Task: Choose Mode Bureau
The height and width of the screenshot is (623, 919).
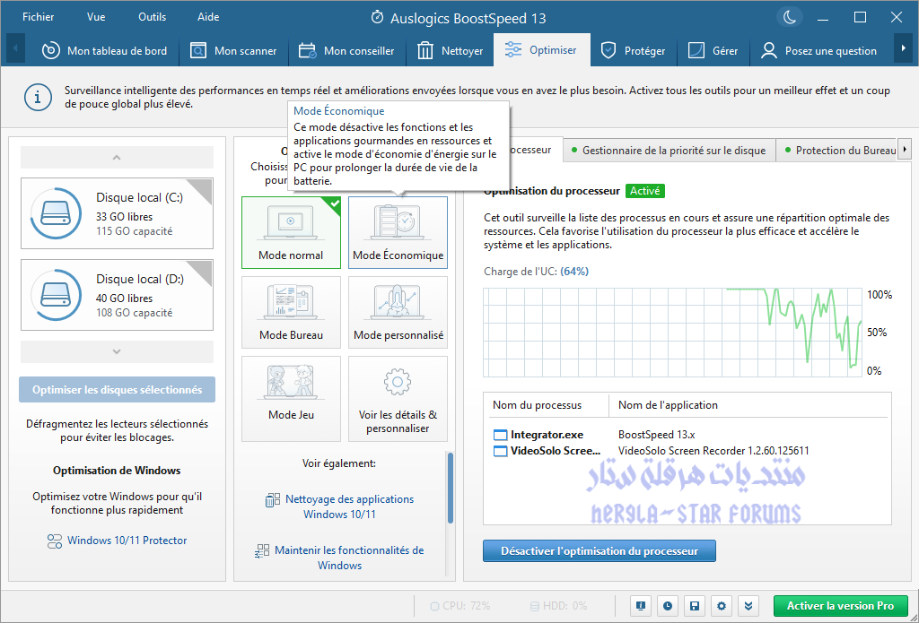Action: coord(291,312)
